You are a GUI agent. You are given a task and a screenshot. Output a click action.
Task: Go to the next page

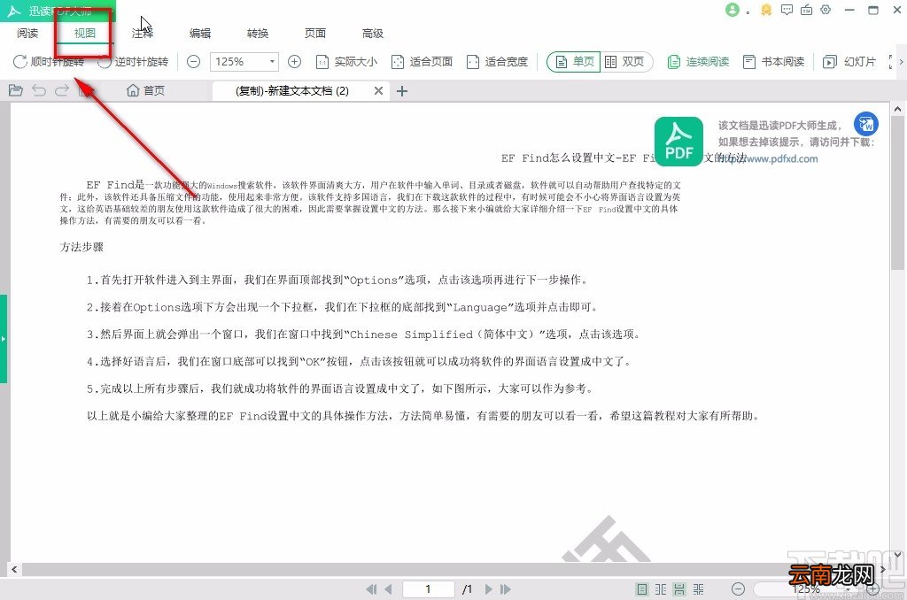(489, 589)
